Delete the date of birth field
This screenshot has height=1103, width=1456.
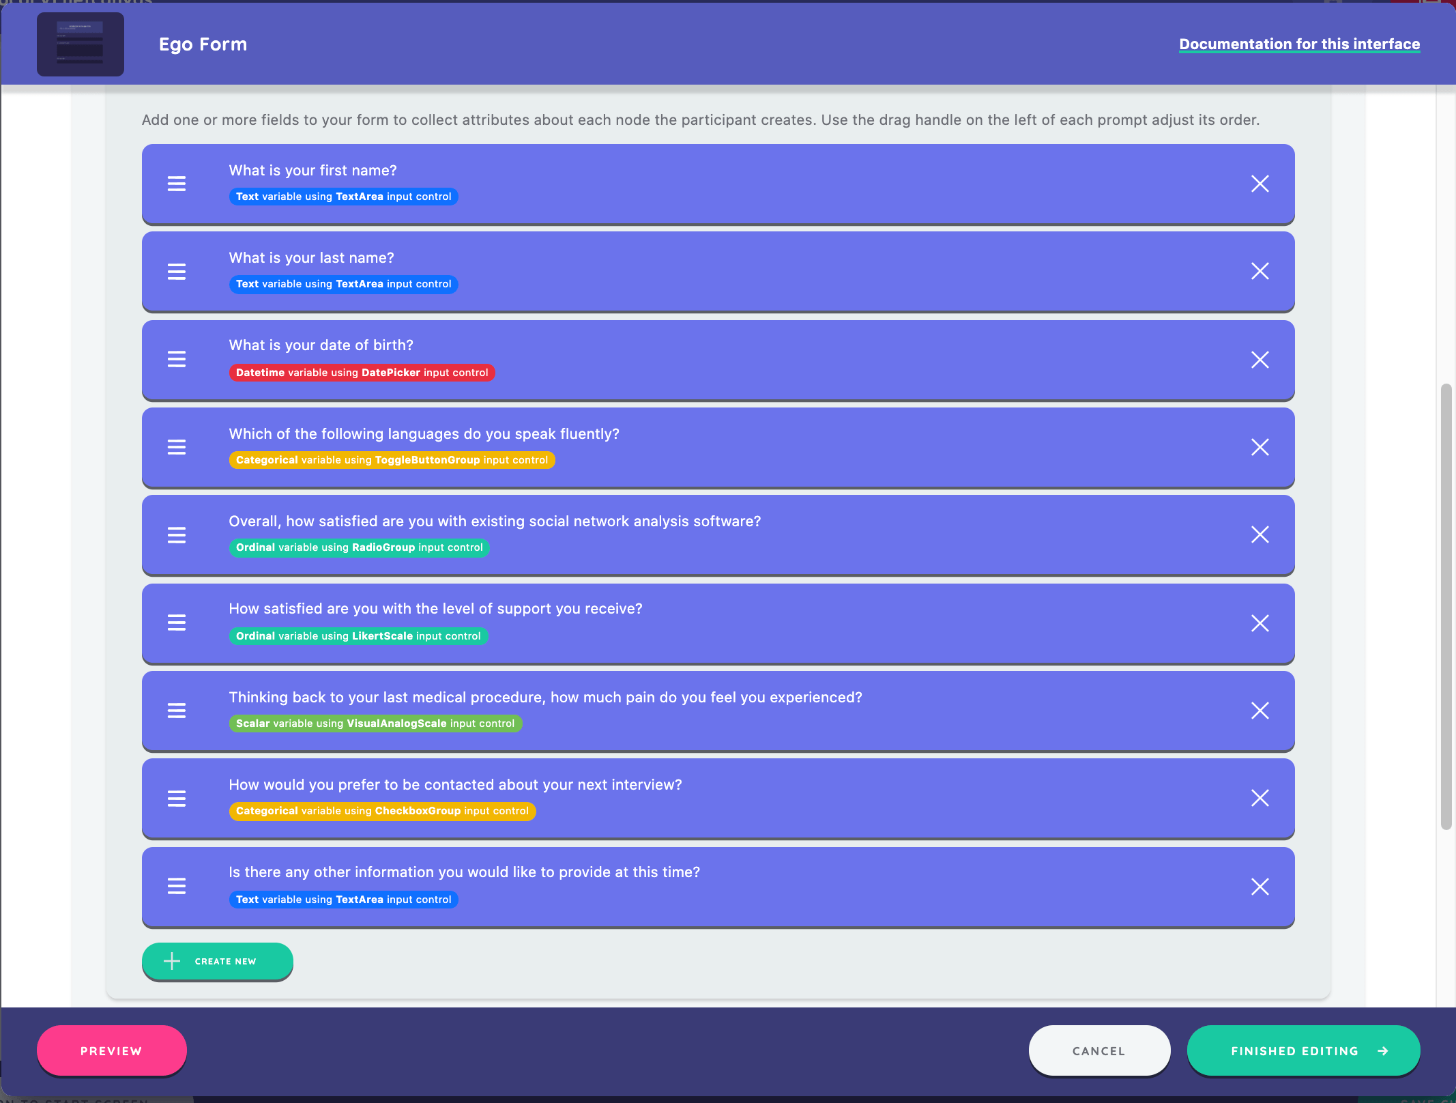[1260, 360]
